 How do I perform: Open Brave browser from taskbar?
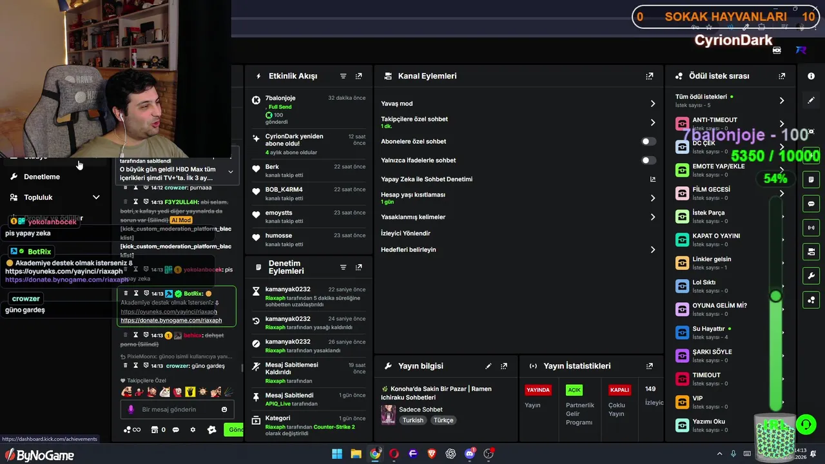pyautogui.click(x=432, y=454)
